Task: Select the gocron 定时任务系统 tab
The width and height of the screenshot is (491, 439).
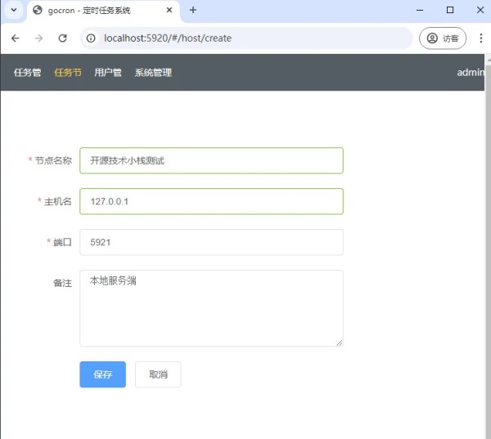Action: (98, 11)
